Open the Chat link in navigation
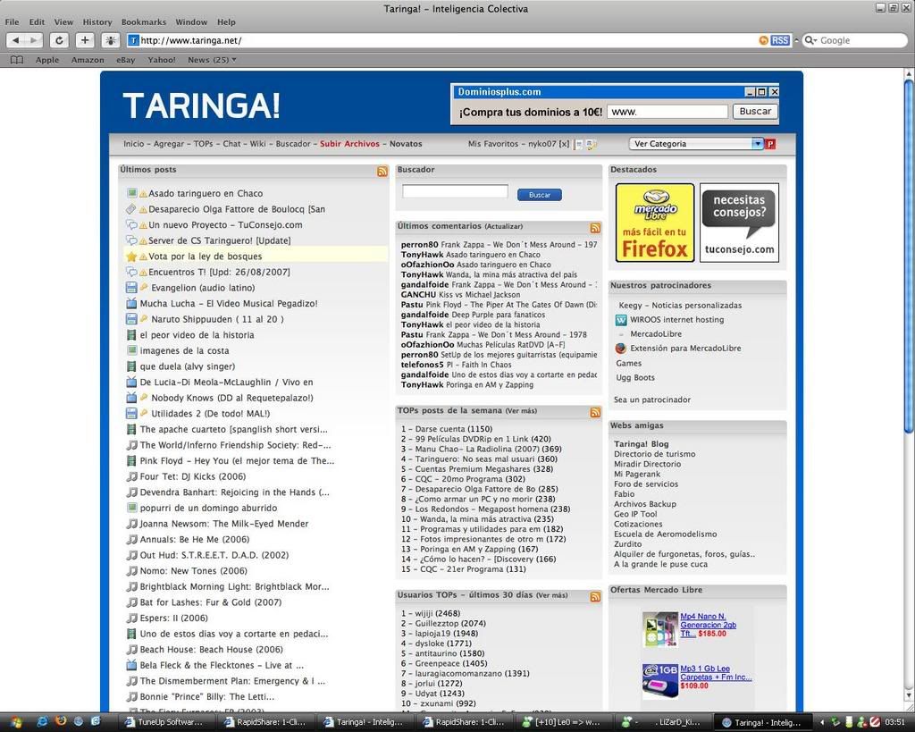The height and width of the screenshot is (732, 915). click(231, 144)
